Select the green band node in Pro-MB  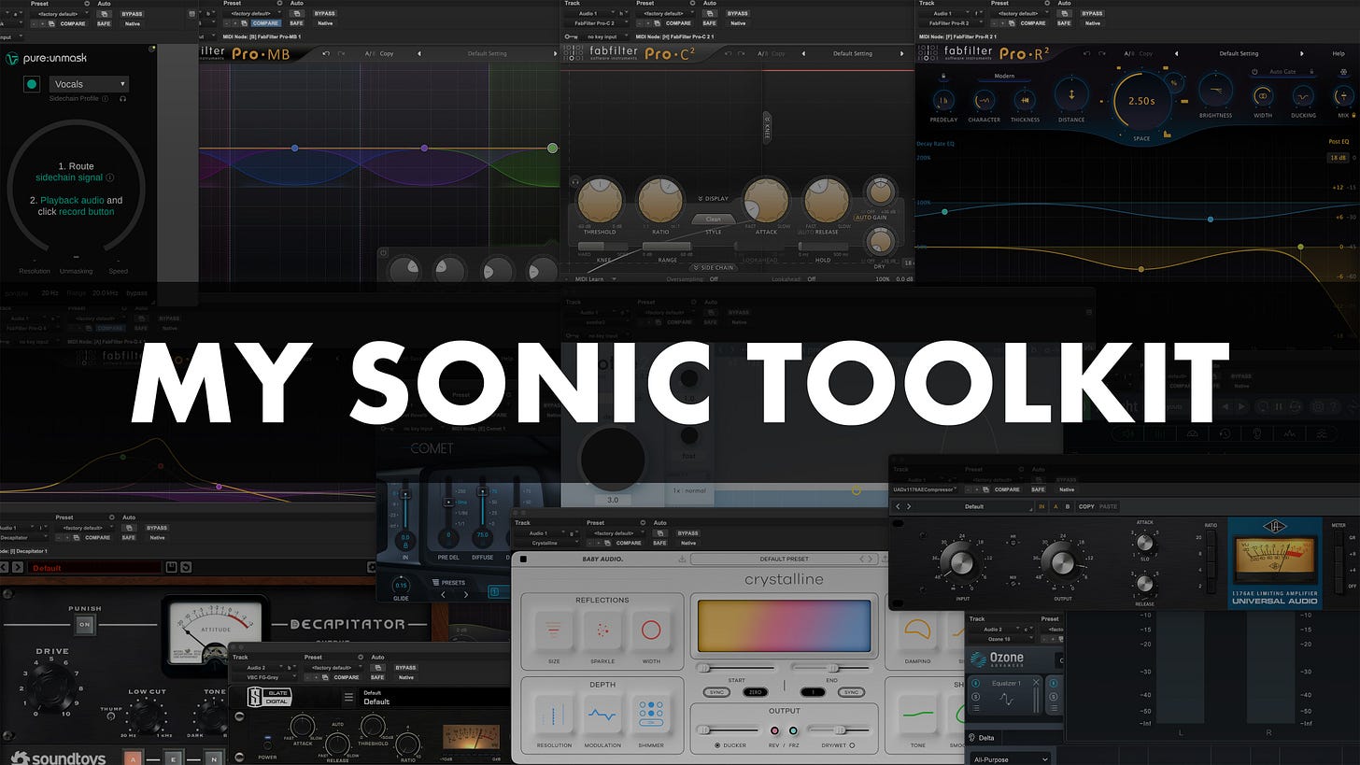[x=552, y=148]
